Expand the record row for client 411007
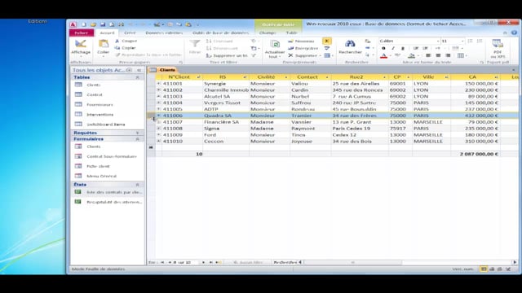522x293 pixels. (159, 122)
